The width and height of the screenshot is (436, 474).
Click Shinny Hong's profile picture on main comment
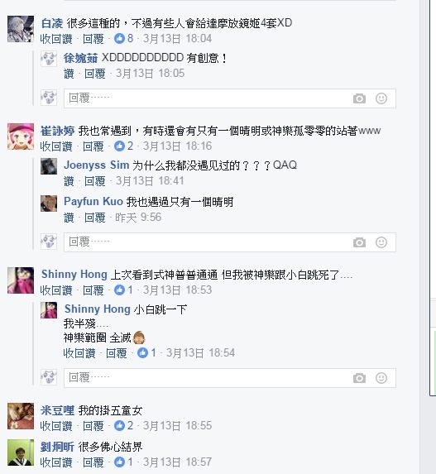tap(21, 280)
